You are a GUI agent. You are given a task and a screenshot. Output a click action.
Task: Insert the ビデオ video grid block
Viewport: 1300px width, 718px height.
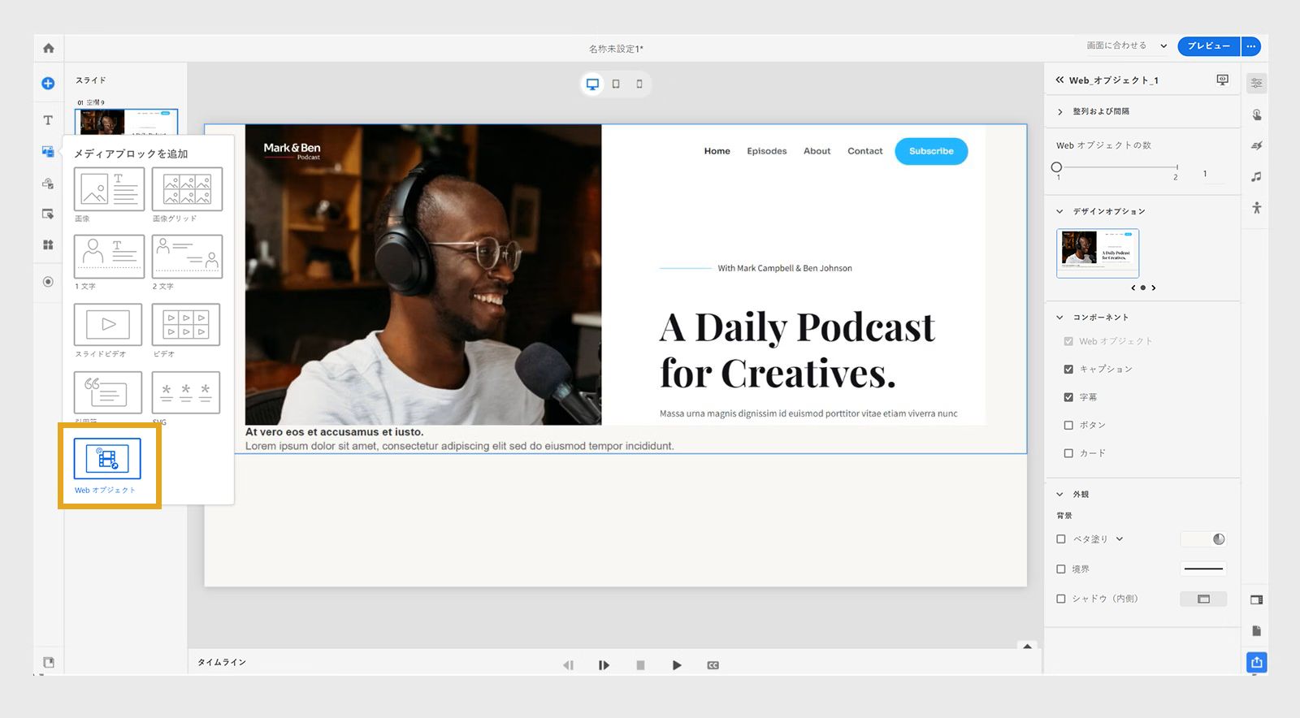coord(186,325)
